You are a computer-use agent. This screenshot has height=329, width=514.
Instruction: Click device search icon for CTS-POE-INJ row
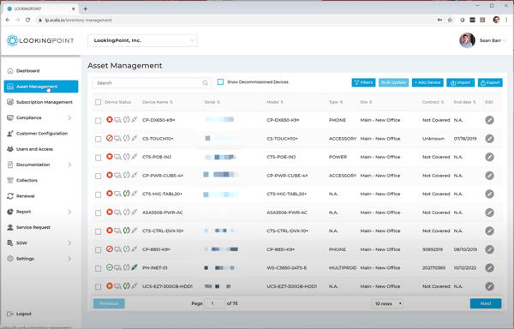pyautogui.click(x=117, y=157)
